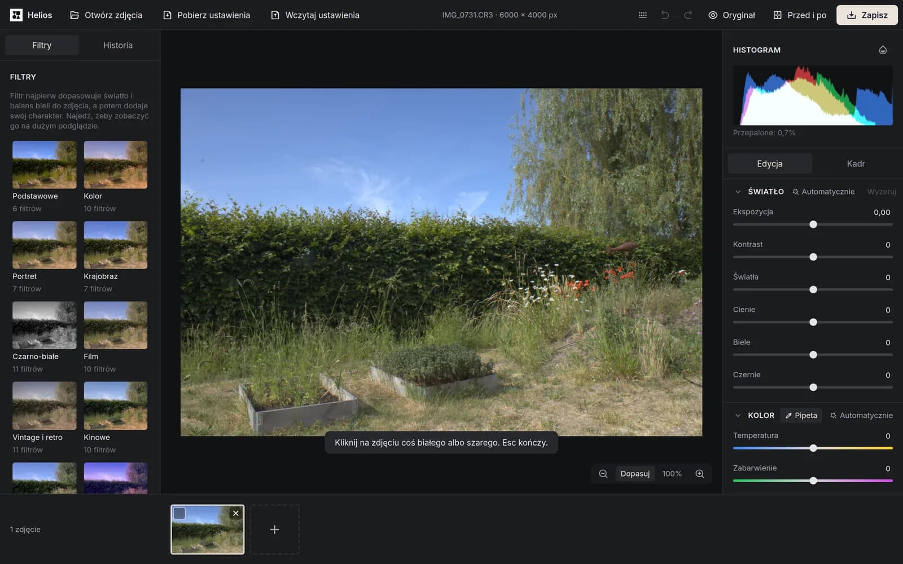
Task: Tick the checkbox on the filmstrip thumbnail
Action: (179, 513)
